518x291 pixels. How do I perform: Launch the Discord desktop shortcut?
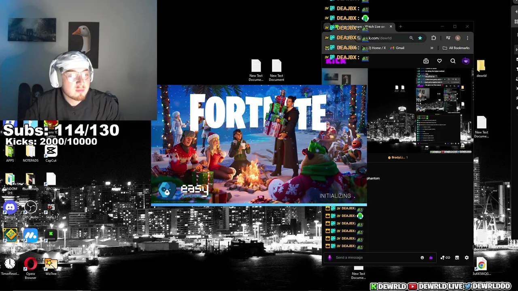(10, 210)
